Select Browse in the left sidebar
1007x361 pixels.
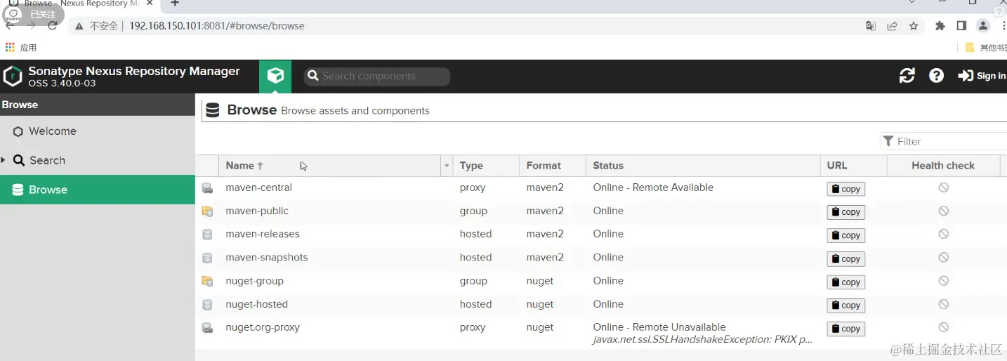pyautogui.click(x=48, y=190)
